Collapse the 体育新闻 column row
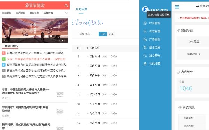 click(x=88, y=85)
